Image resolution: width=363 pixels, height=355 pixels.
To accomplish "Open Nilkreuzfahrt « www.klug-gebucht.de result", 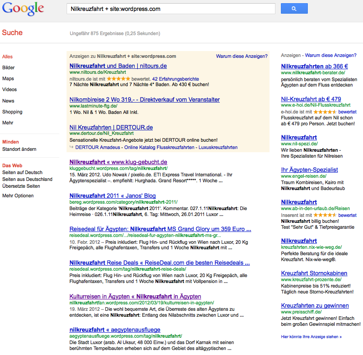I will pos(118,162).
